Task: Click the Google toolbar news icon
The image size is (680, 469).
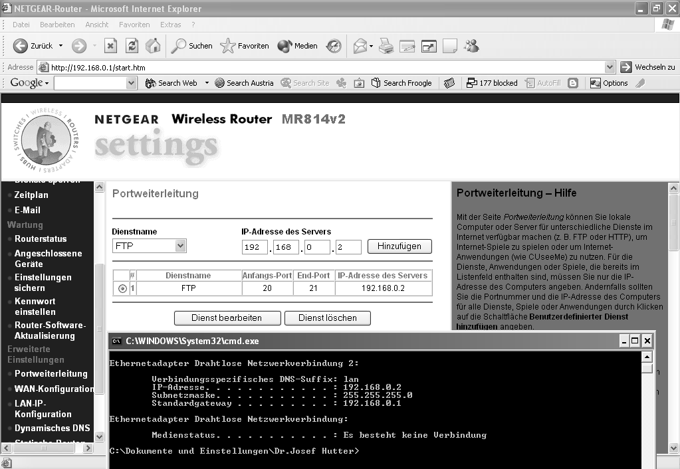Action: click(x=449, y=83)
